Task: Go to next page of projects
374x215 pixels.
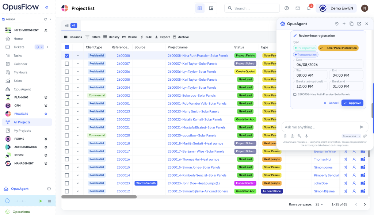Action: click(365, 204)
